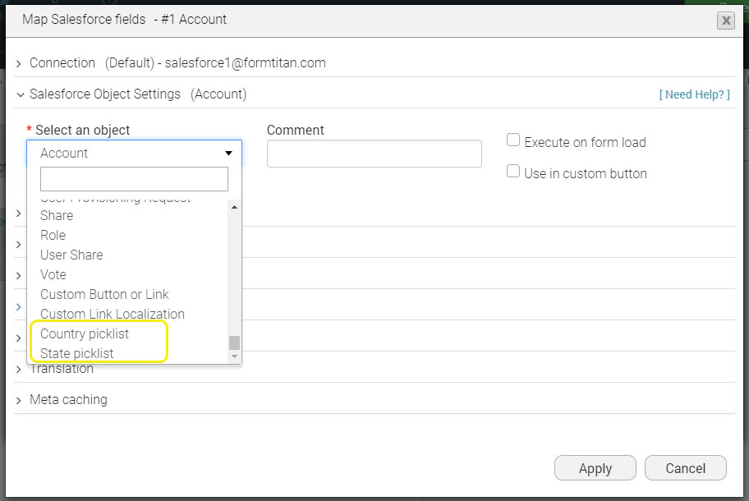
Task: Select Share from object list
Action: click(57, 215)
